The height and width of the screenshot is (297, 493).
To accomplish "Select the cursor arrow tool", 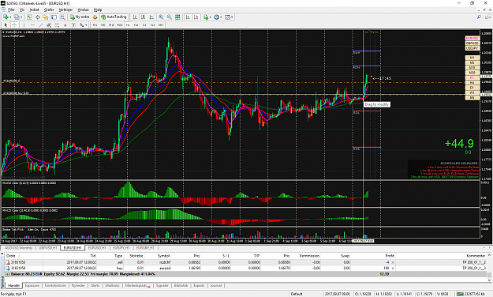I will 6,24.
